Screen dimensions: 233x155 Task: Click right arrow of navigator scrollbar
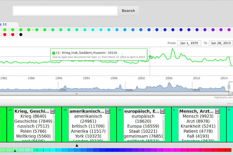pos(231,94)
